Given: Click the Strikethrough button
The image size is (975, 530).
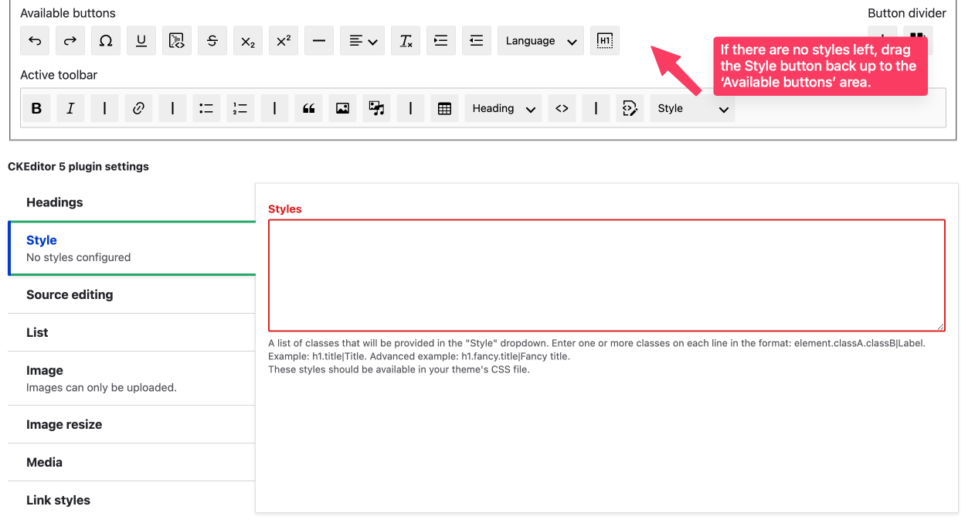Looking at the screenshot, I should coord(212,41).
